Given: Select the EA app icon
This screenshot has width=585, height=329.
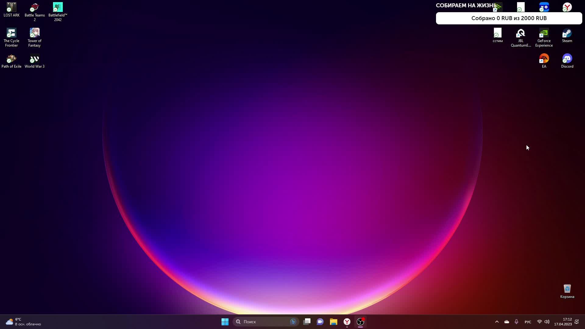Looking at the screenshot, I should (x=544, y=59).
